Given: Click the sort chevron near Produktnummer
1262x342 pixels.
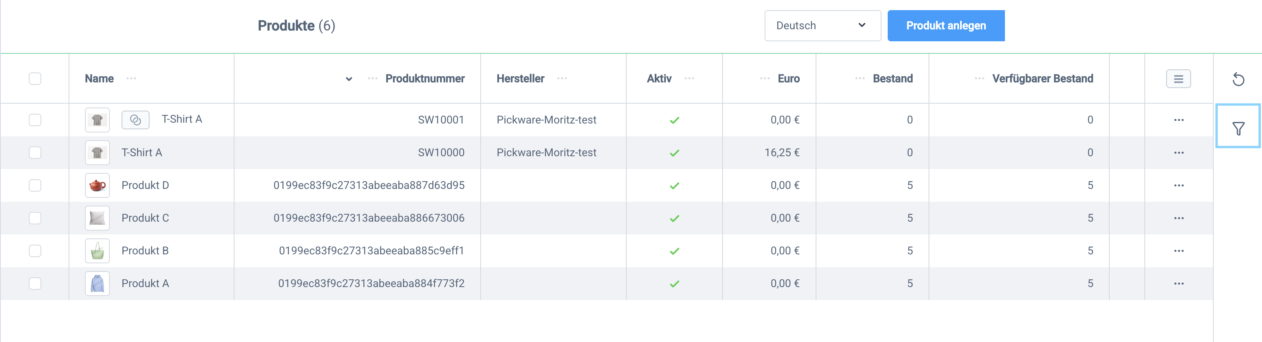Looking at the screenshot, I should click(x=349, y=79).
